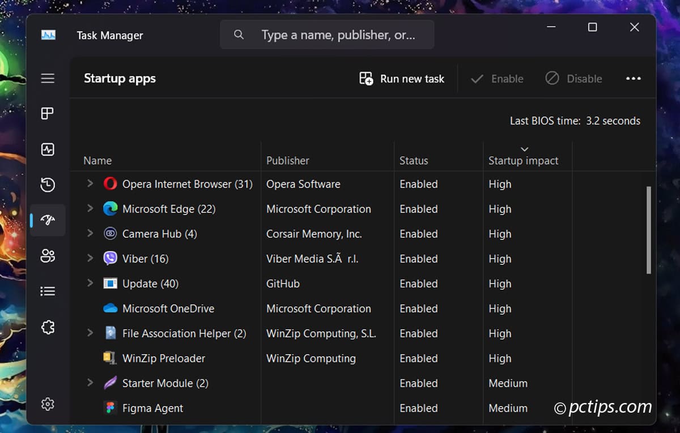Open the three-dot more options menu
The width and height of the screenshot is (680, 433).
(x=633, y=79)
